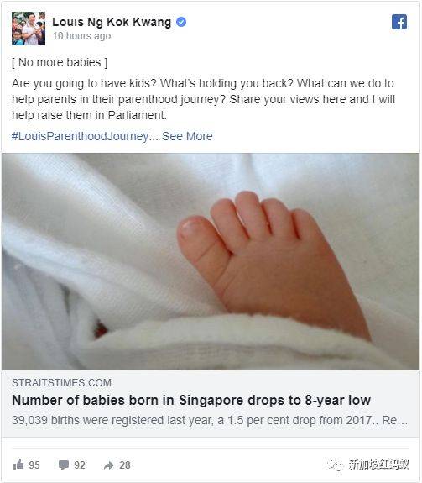
Task: Click the 10 hours ago timestamp
Action: 81,36
